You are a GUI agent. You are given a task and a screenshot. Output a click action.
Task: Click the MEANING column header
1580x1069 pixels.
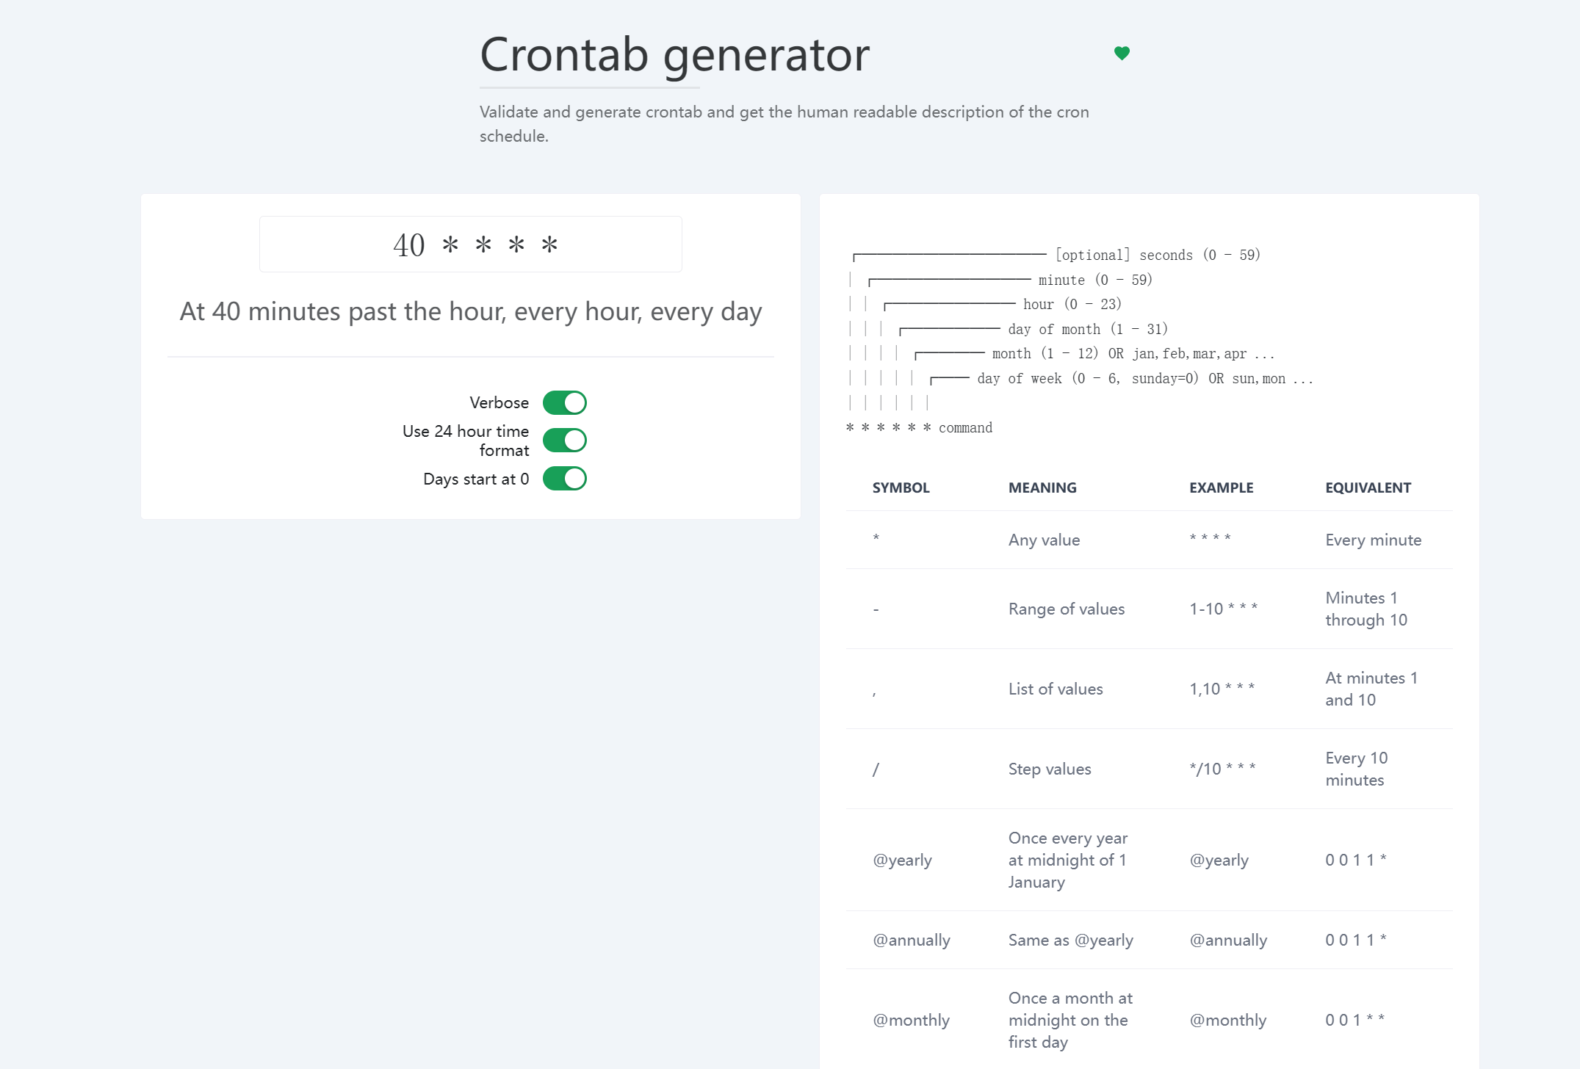click(1042, 488)
